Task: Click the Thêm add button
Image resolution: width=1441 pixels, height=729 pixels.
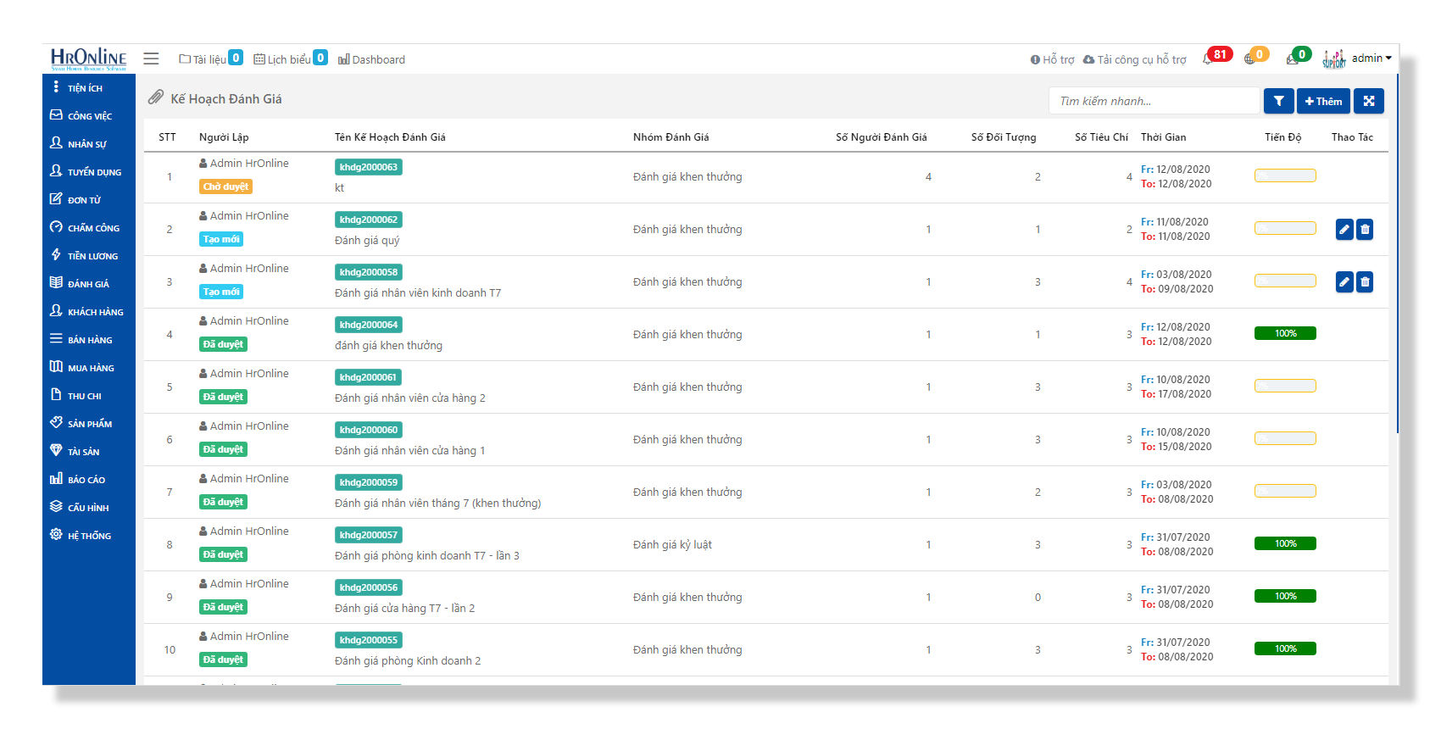Action: [x=1323, y=101]
